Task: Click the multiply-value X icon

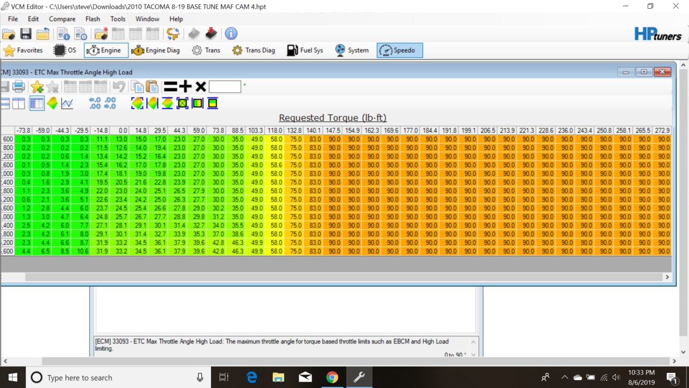Action: pyautogui.click(x=200, y=87)
